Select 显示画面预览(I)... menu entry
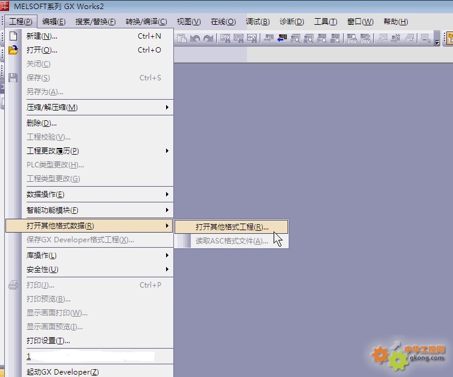 click(89, 326)
